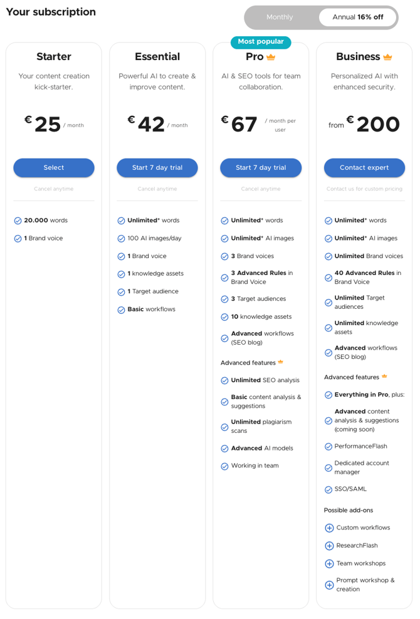The height and width of the screenshot is (619, 420).
Task: Click plus icon next to Team workshops
Action: tap(329, 564)
